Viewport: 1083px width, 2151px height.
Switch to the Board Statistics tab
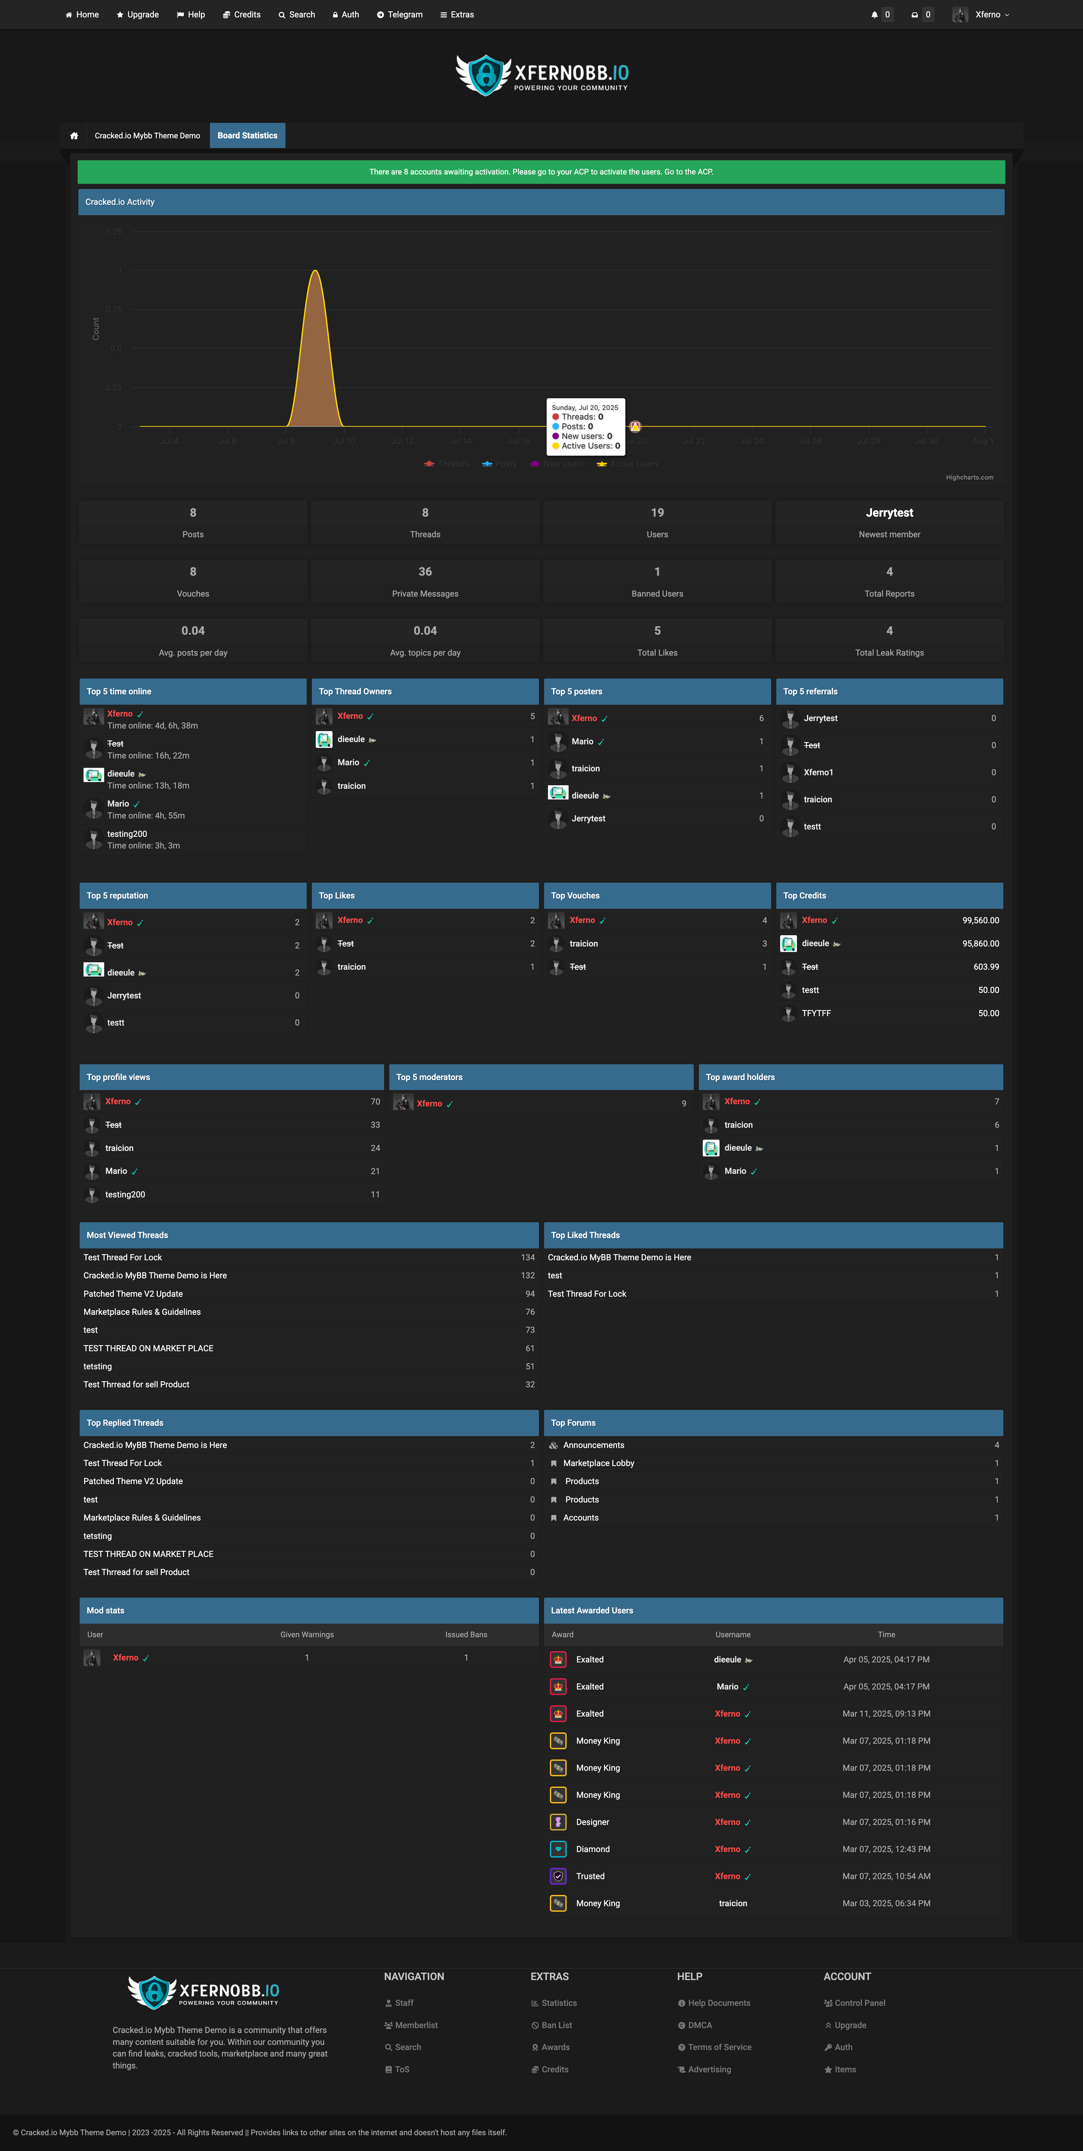click(247, 135)
